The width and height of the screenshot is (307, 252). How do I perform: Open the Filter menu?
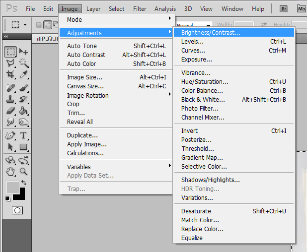[140, 9]
